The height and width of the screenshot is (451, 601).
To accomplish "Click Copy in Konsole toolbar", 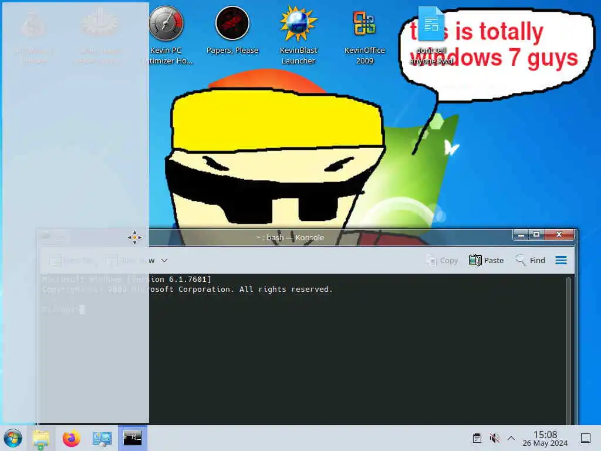I will 442,260.
